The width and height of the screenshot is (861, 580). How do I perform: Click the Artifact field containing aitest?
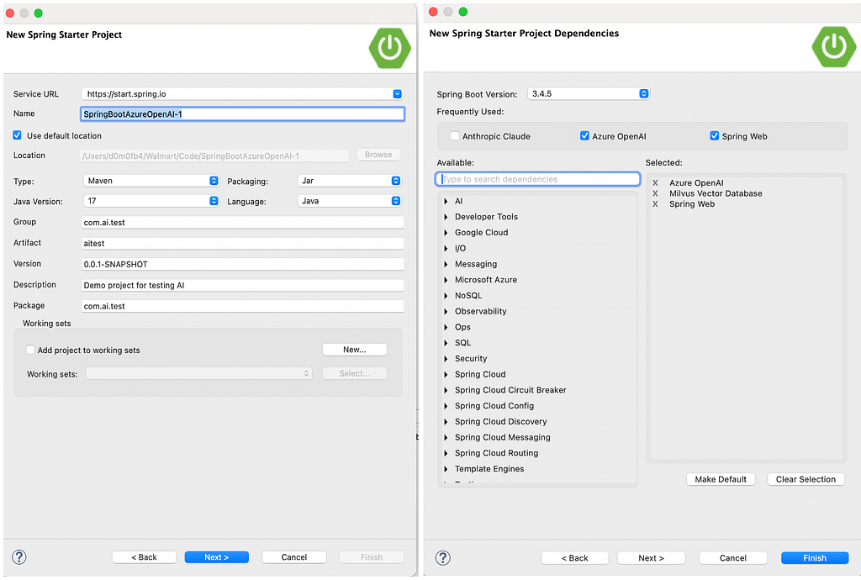[x=243, y=243]
